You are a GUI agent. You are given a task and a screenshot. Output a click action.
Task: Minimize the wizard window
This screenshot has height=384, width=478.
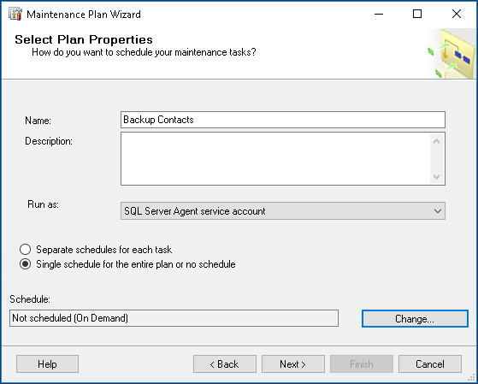pos(379,14)
